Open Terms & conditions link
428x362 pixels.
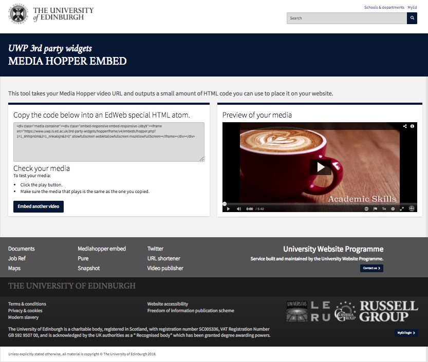(x=27, y=304)
